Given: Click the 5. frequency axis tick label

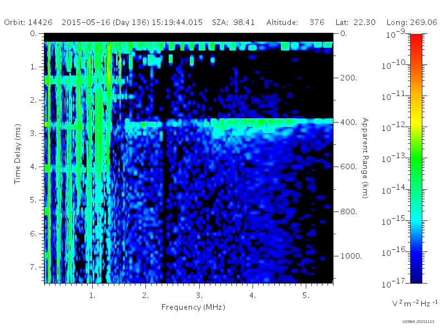Looking at the screenshot, I should point(306,296).
